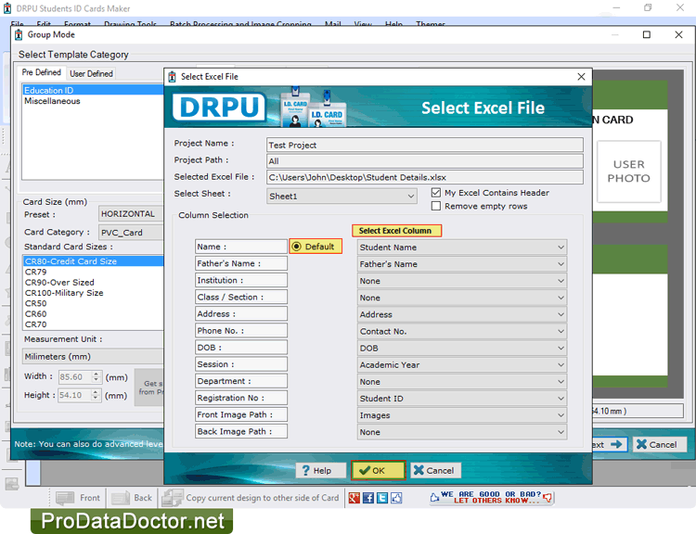
Task: Close the Select Excel File dialog
Action: (x=581, y=77)
